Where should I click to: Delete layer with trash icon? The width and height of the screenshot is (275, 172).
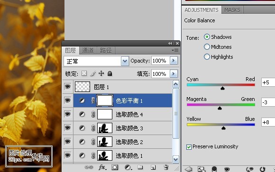coord(166,167)
